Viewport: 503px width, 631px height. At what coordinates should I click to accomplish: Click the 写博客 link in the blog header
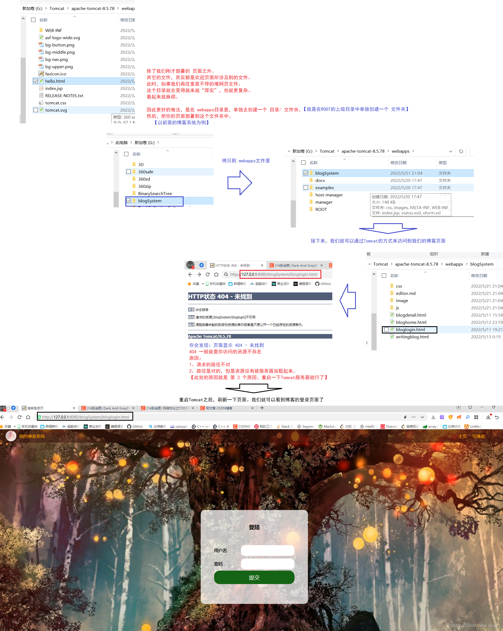[x=478, y=436]
